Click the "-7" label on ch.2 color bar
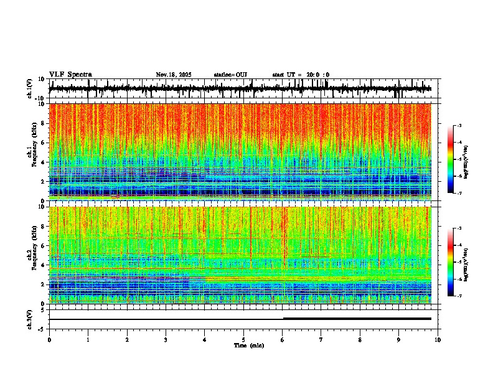This screenshot has height=381, width=493. tap(459, 296)
